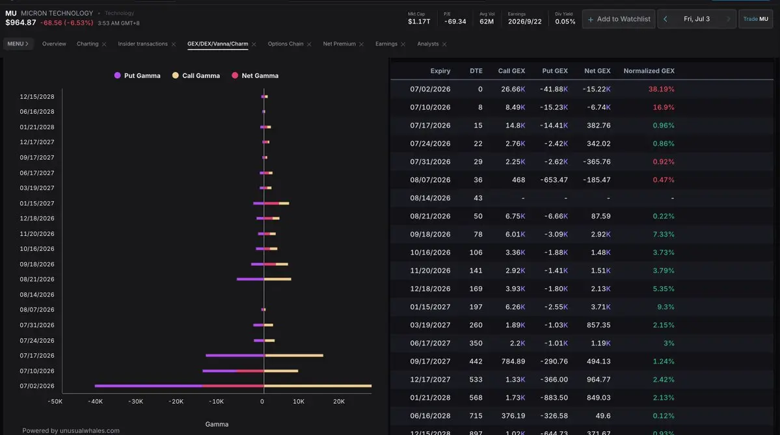Switch to the Charting tab
This screenshot has width=780, height=435.
pyautogui.click(x=88, y=44)
